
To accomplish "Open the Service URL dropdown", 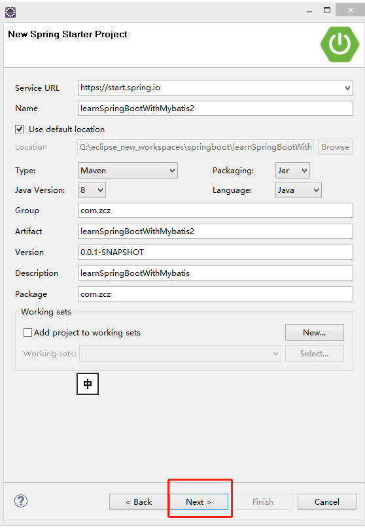I will tap(347, 88).
